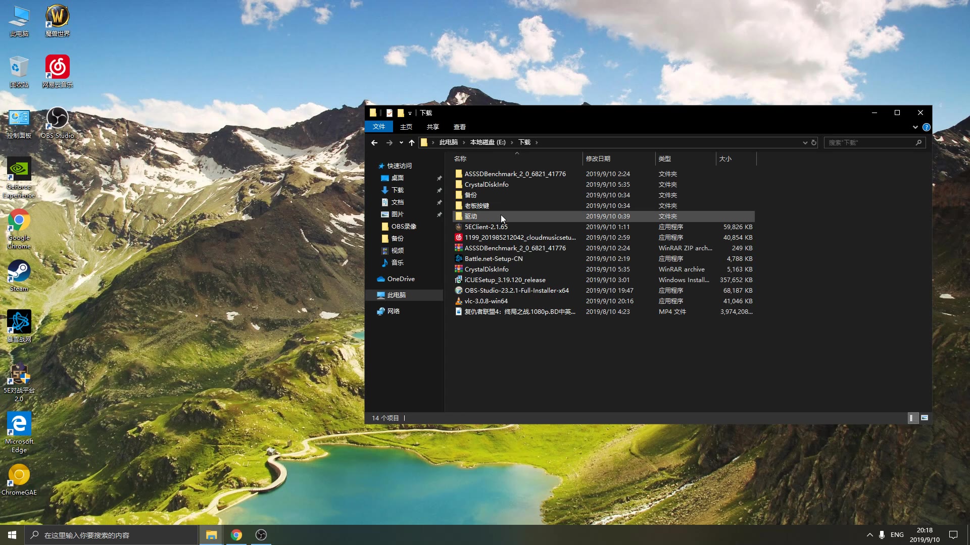Select the Battle.net-Setup-CN file
The height and width of the screenshot is (545, 970).
[x=493, y=259]
